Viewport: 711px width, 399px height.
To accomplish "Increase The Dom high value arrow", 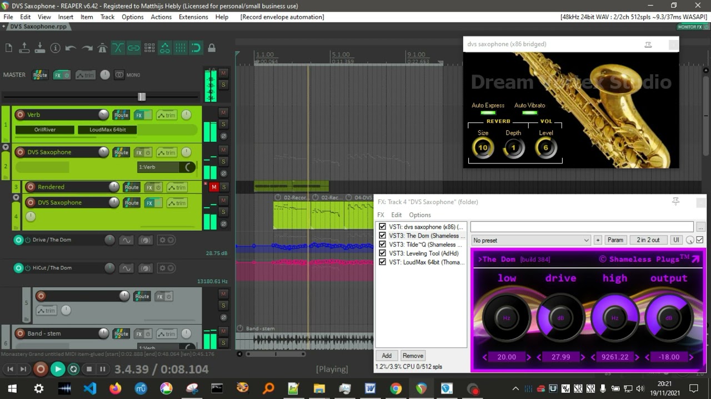I will click(637, 357).
